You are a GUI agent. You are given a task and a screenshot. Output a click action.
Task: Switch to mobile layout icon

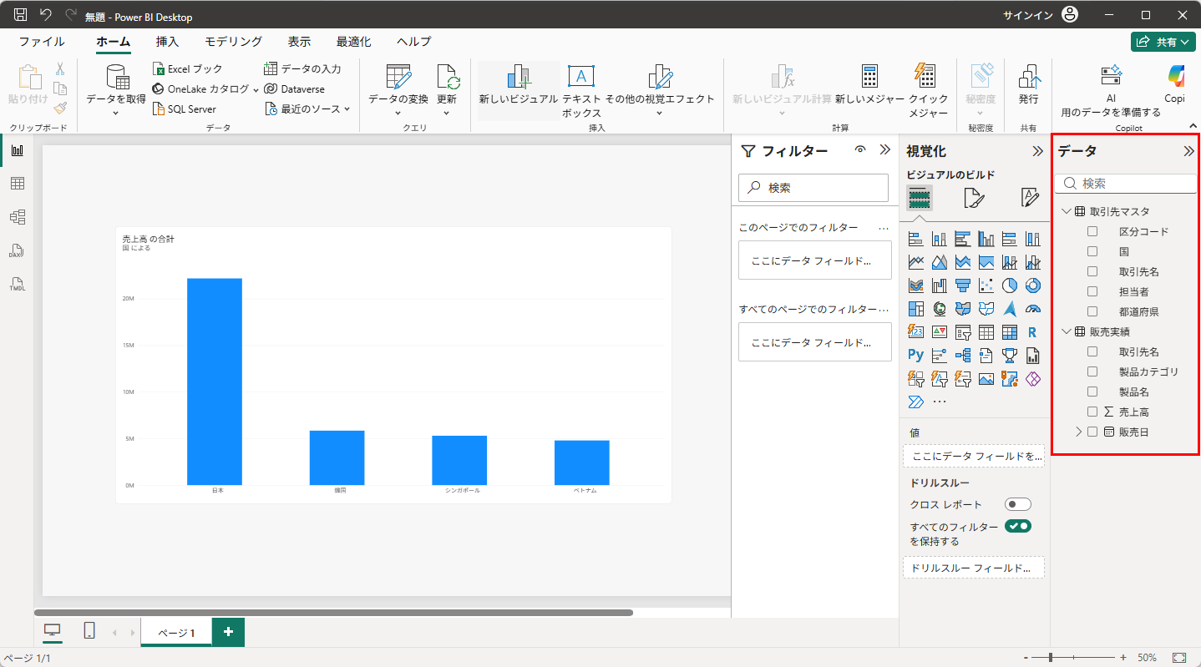click(x=89, y=631)
